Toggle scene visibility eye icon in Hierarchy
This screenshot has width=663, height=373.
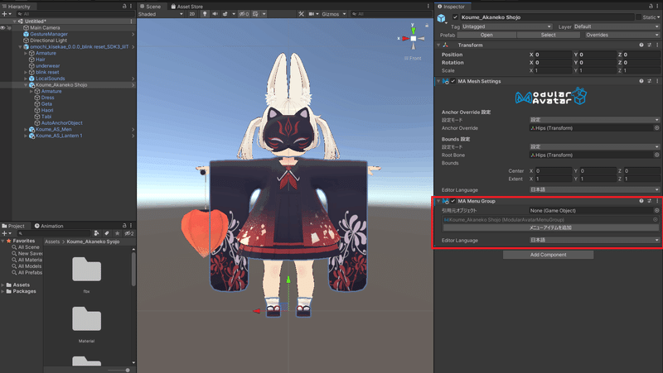(x=3, y=28)
